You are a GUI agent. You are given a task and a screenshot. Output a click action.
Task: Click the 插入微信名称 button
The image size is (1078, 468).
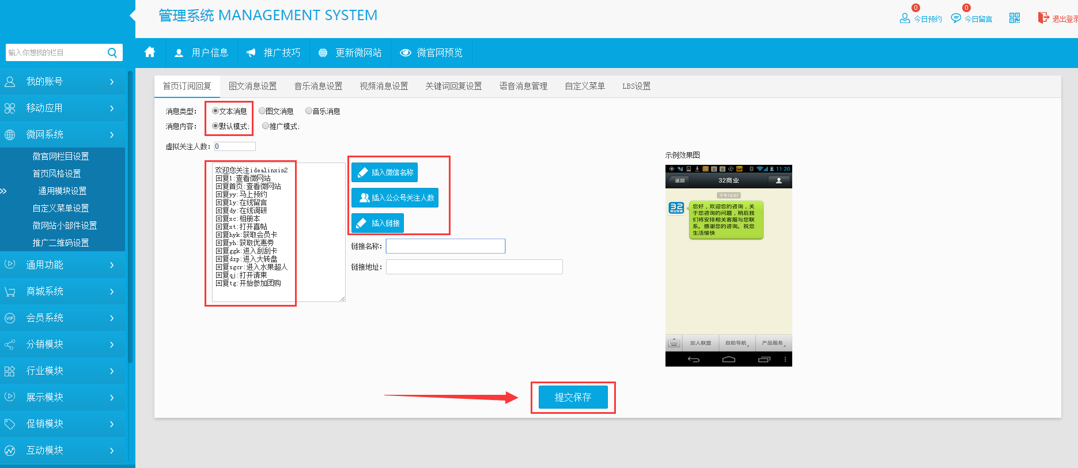384,172
